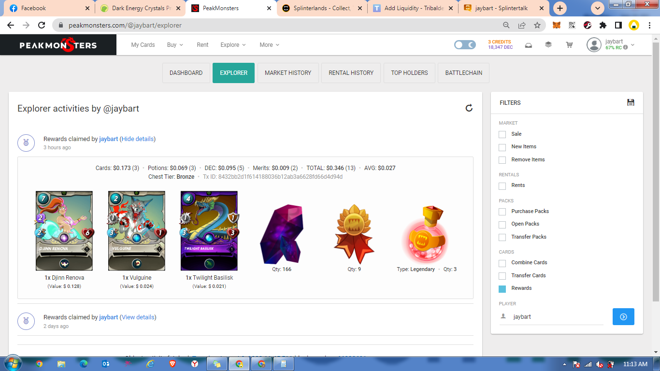Open the Djinn Renova card
Image resolution: width=660 pixels, height=371 pixels.
(x=64, y=231)
